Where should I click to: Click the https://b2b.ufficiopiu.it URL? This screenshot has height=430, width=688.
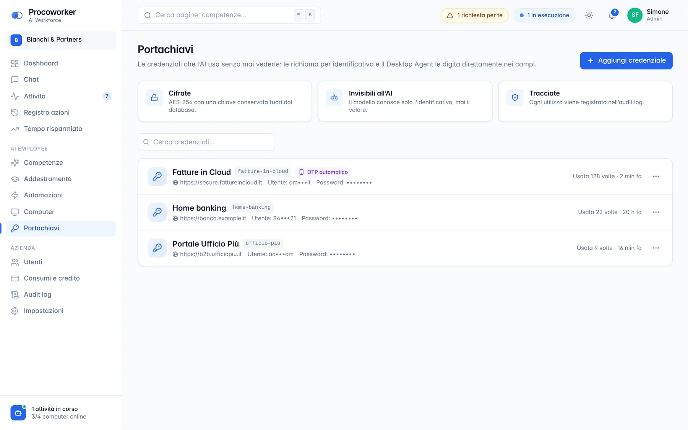click(211, 254)
